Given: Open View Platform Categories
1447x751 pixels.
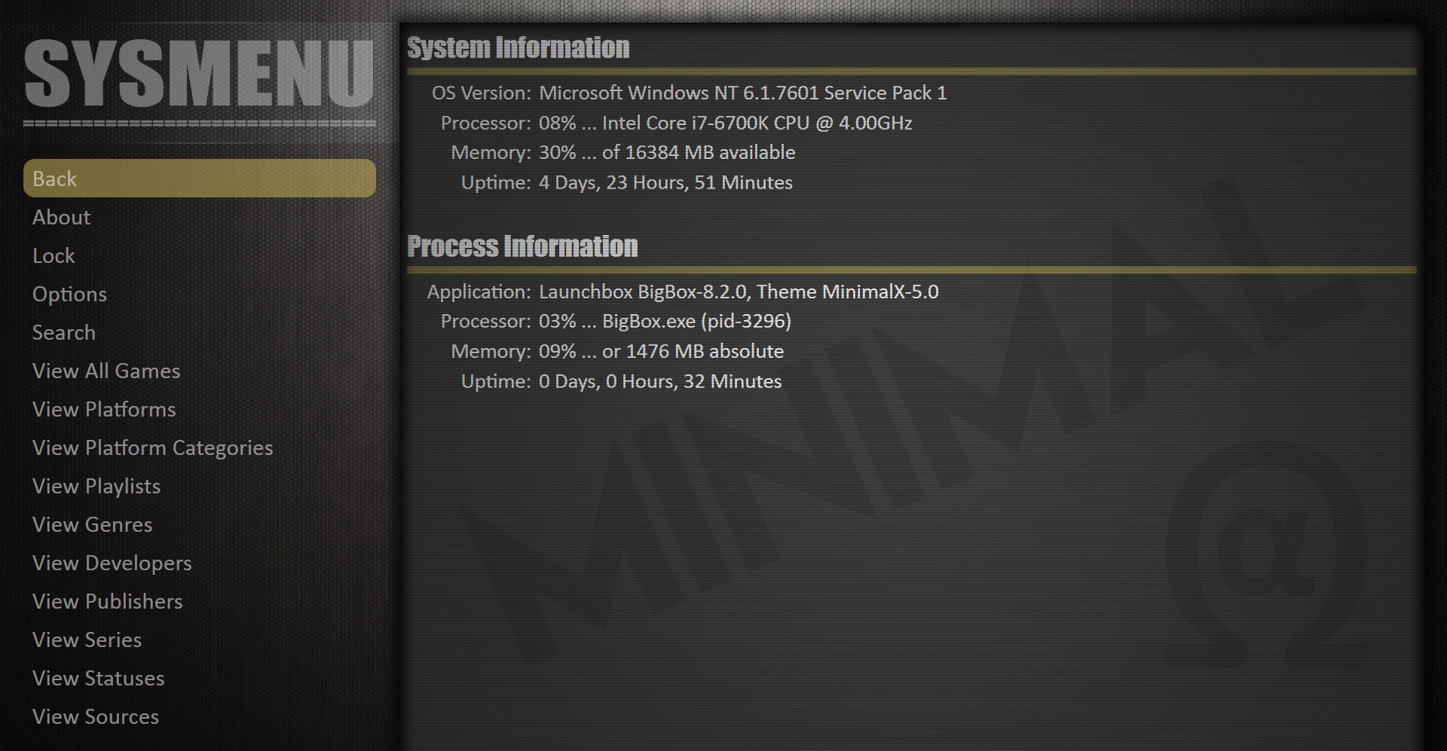Looking at the screenshot, I should pos(153,447).
